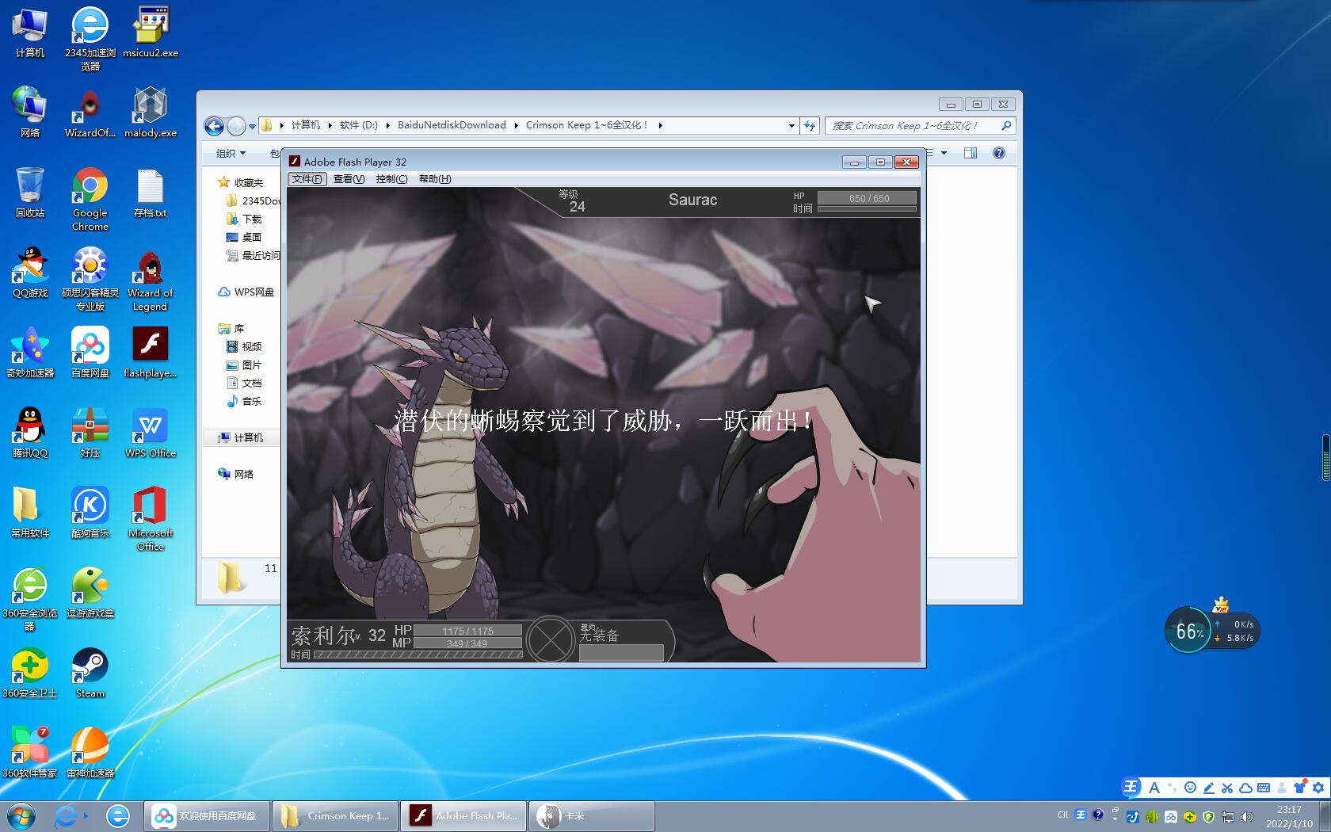This screenshot has height=832, width=1331.
Task: Expand the recent pages arrow beside navigation buttons
Action: pyautogui.click(x=252, y=126)
